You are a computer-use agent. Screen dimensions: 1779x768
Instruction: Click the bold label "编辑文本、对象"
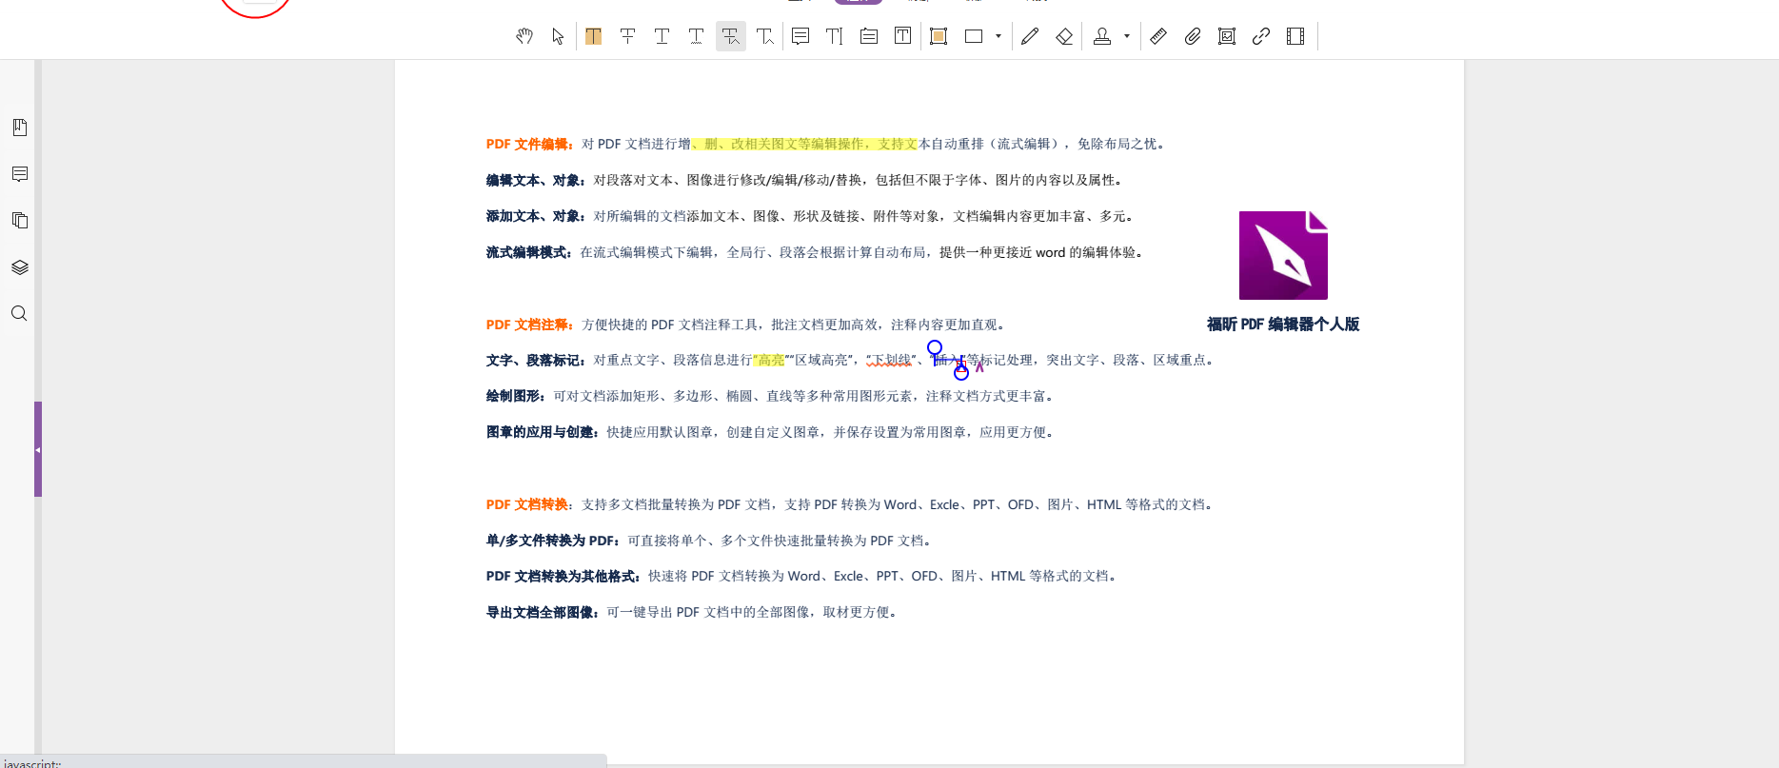tap(534, 181)
